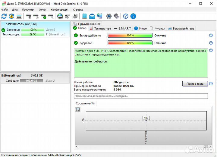The image size is (217, 157).
Task: Click the blue envelope email icon
Action: [92, 16]
